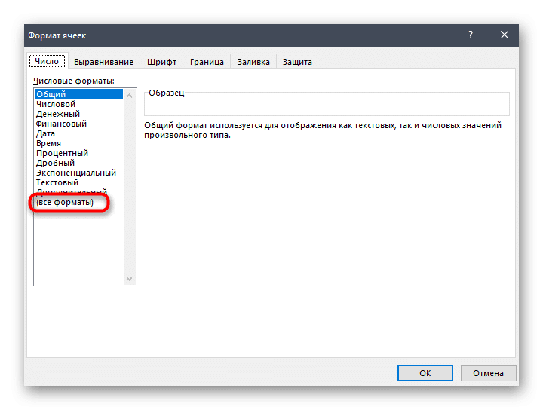Switch to the Выравнивание tab

tap(103, 62)
